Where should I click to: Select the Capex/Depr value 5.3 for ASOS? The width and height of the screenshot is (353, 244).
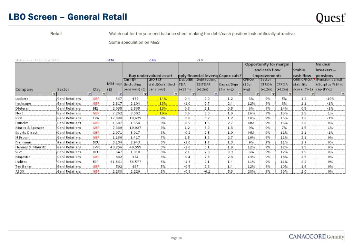pyautogui.click(x=230, y=171)
